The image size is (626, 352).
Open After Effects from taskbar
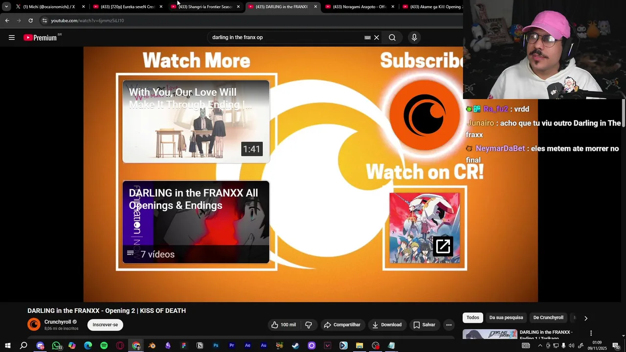(x=247, y=346)
